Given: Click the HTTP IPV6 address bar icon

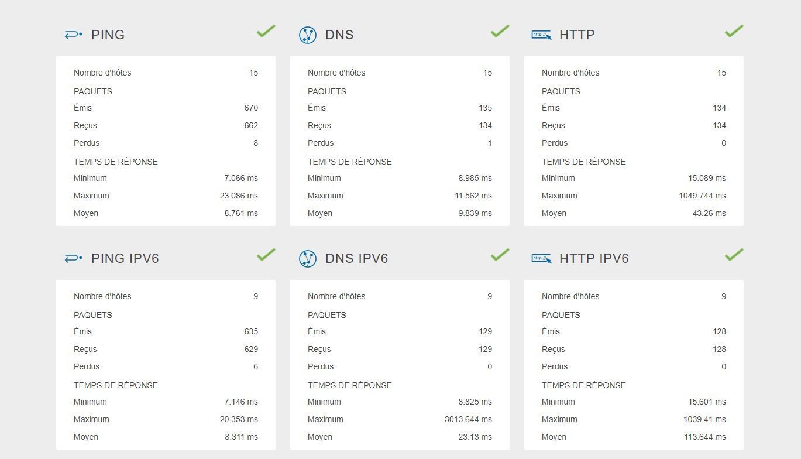Looking at the screenshot, I should [x=541, y=259].
